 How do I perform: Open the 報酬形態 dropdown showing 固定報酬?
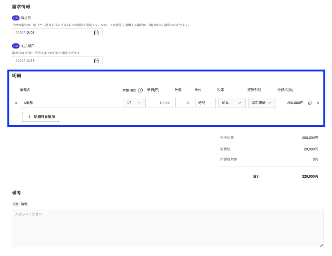click(262, 103)
